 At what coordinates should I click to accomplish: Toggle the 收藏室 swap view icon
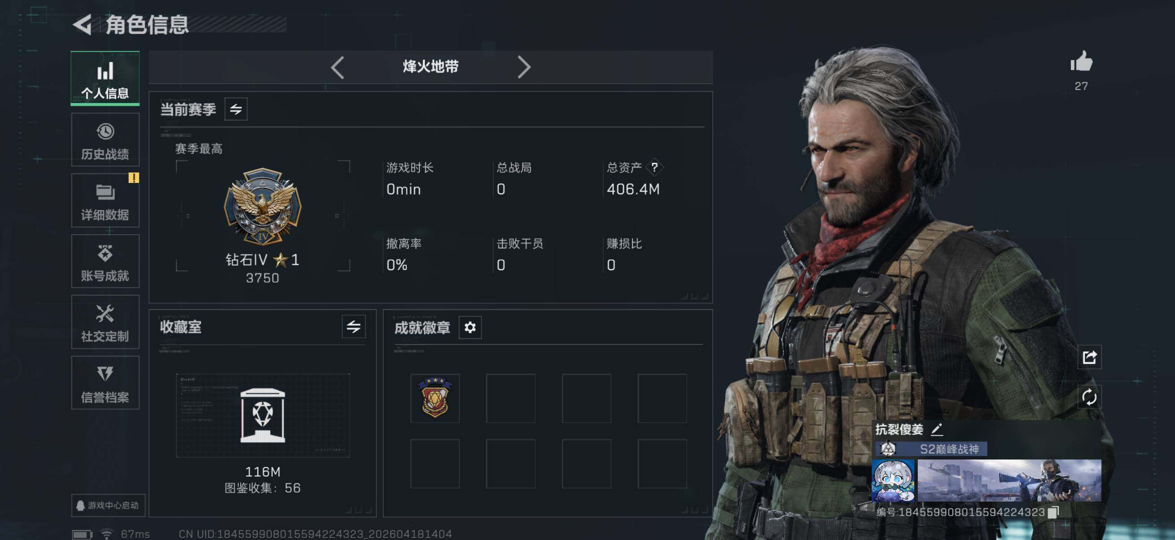(354, 327)
